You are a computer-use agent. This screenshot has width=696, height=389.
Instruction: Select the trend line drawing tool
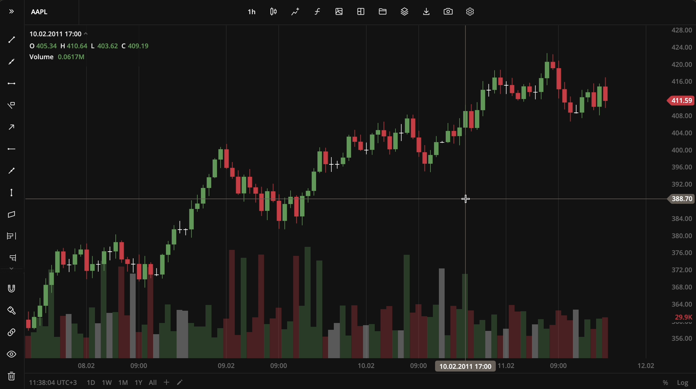[x=11, y=40]
